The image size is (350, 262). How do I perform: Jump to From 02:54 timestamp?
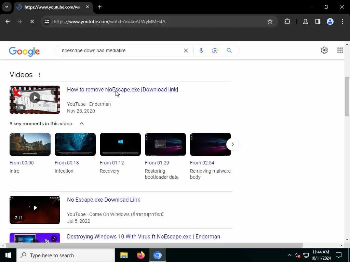click(202, 163)
